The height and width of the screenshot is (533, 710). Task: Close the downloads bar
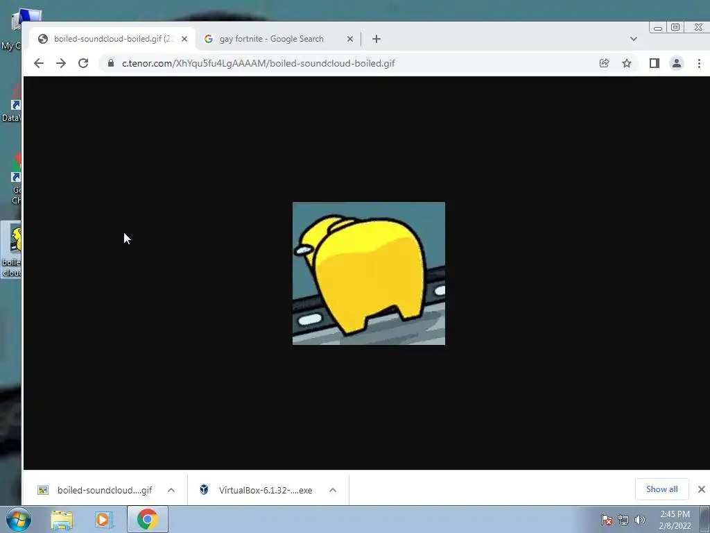[702, 489]
